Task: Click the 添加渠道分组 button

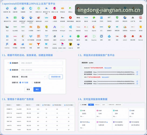Action: click(56, 77)
